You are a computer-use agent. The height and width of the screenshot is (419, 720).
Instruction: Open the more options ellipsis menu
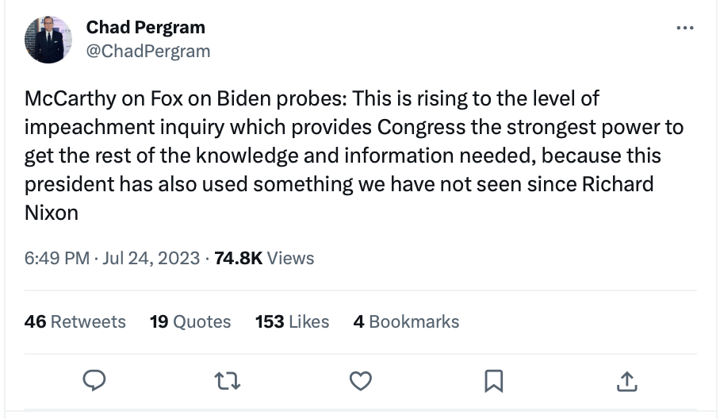click(684, 29)
